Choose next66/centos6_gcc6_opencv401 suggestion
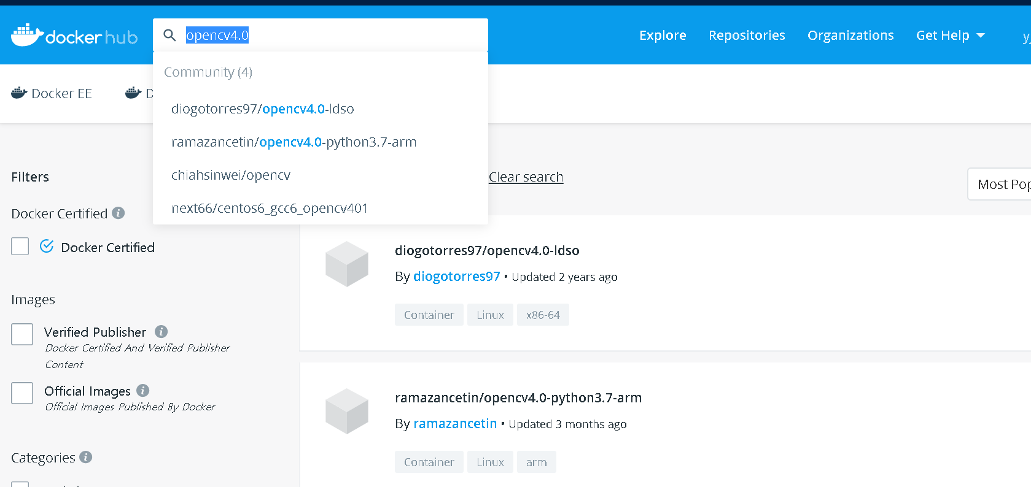Viewport: 1031px width, 487px height. [x=321, y=208]
